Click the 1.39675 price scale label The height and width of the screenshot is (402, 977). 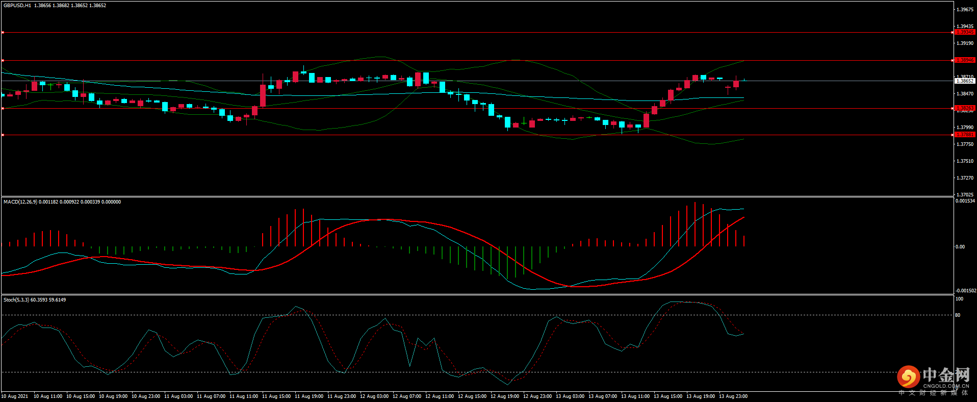pyautogui.click(x=965, y=10)
